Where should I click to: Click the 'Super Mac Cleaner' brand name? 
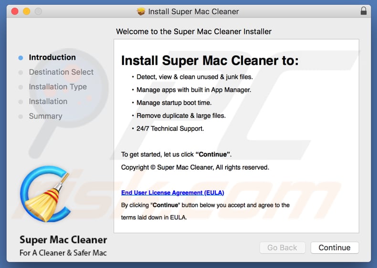pyautogui.click(x=63, y=240)
